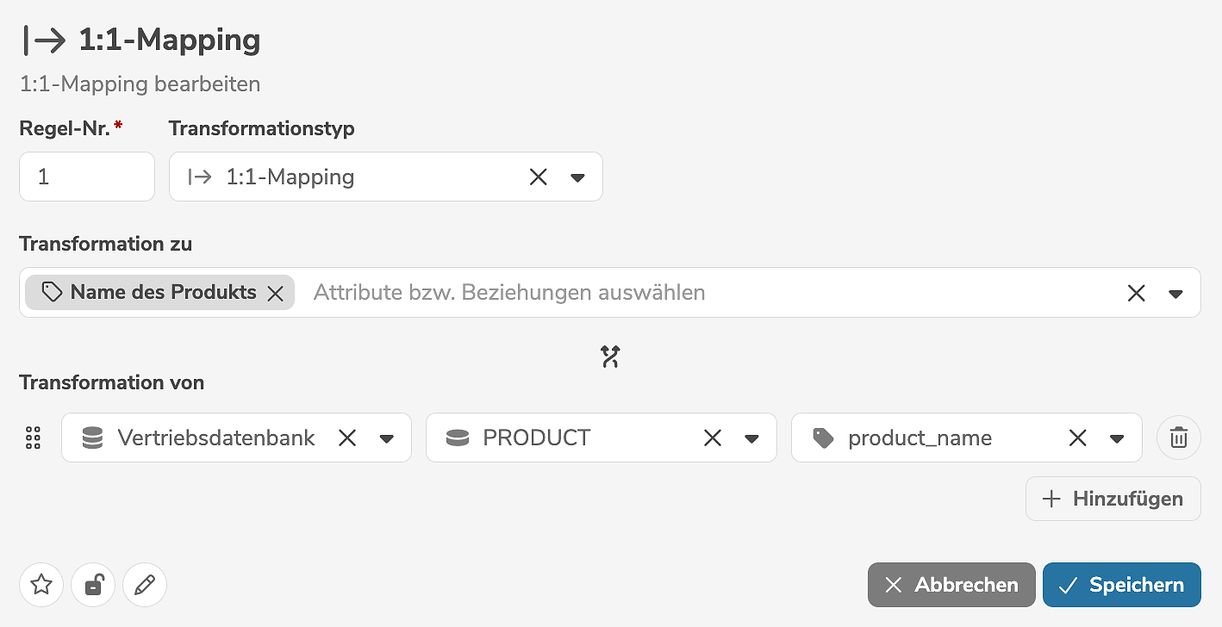Screen dimensions: 1222x627
Task: Expand the Transformationstyp dropdown
Action: coord(579,177)
